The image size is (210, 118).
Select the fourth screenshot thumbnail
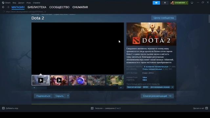point(96,80)
